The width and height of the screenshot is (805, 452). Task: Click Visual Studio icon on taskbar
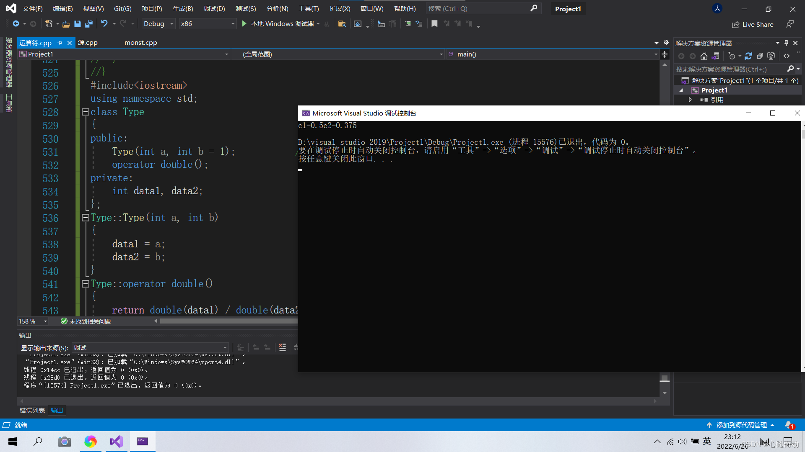117,442
